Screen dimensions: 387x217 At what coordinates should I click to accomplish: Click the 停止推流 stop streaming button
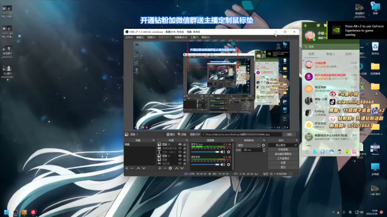pos(281,145)
